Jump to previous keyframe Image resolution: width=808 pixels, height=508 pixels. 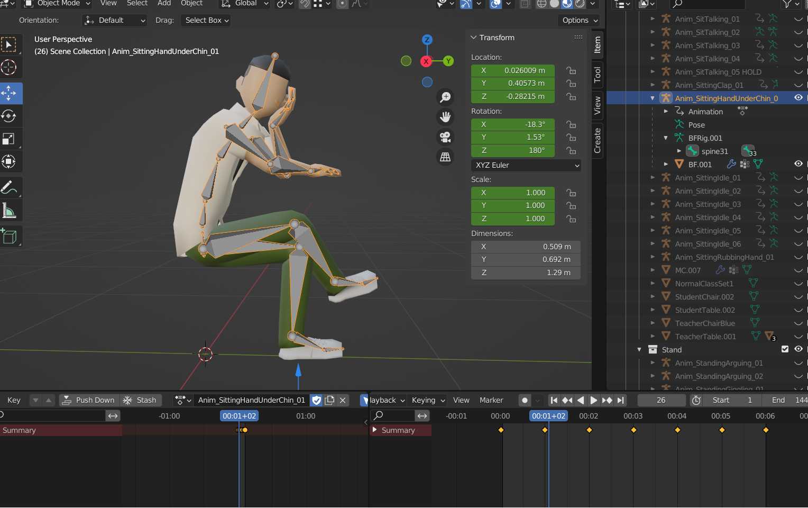point(567,400)
